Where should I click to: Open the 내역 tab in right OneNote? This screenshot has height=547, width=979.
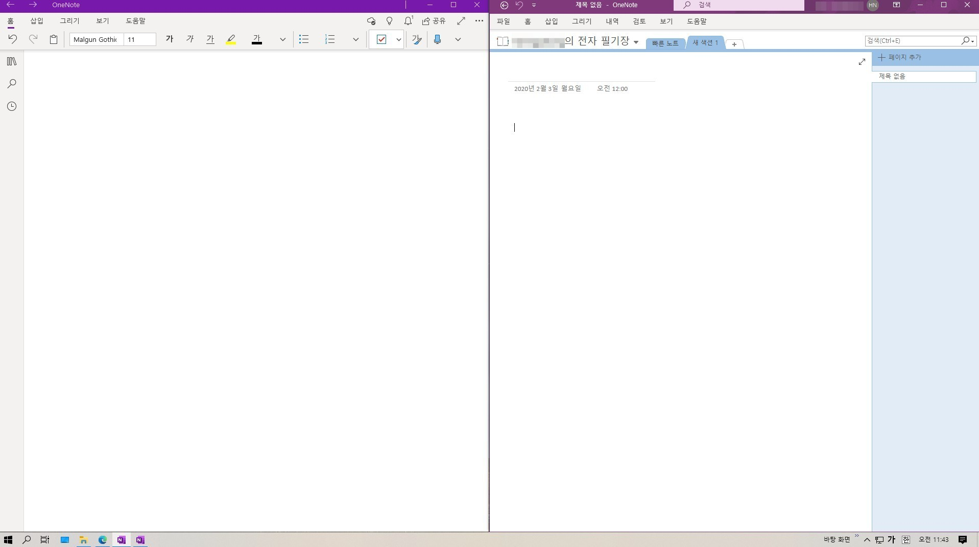click(x=612, y=21)
